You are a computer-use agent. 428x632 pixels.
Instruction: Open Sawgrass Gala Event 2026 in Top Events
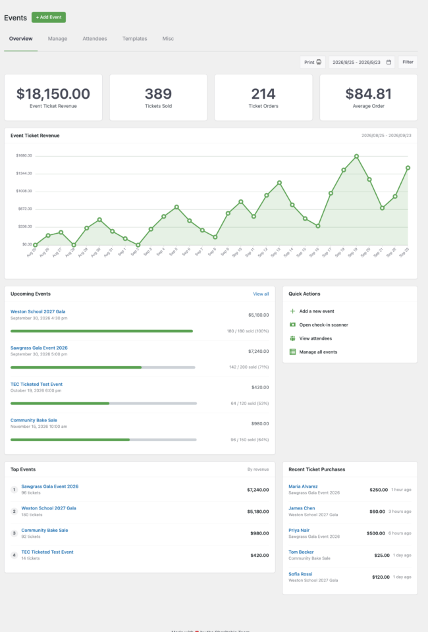click(50, 487)
